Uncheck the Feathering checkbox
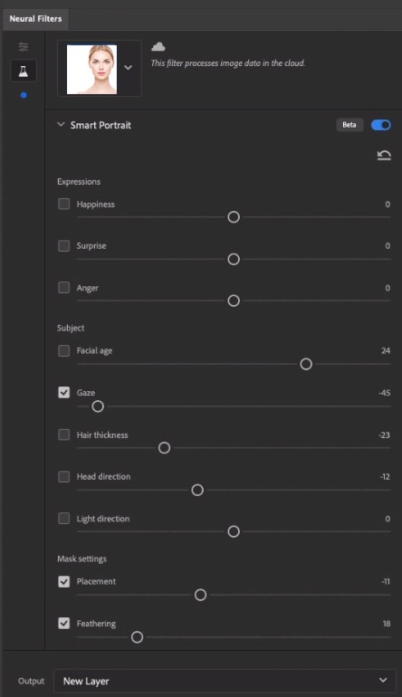402x697 pixels. (x=64, y=623)
